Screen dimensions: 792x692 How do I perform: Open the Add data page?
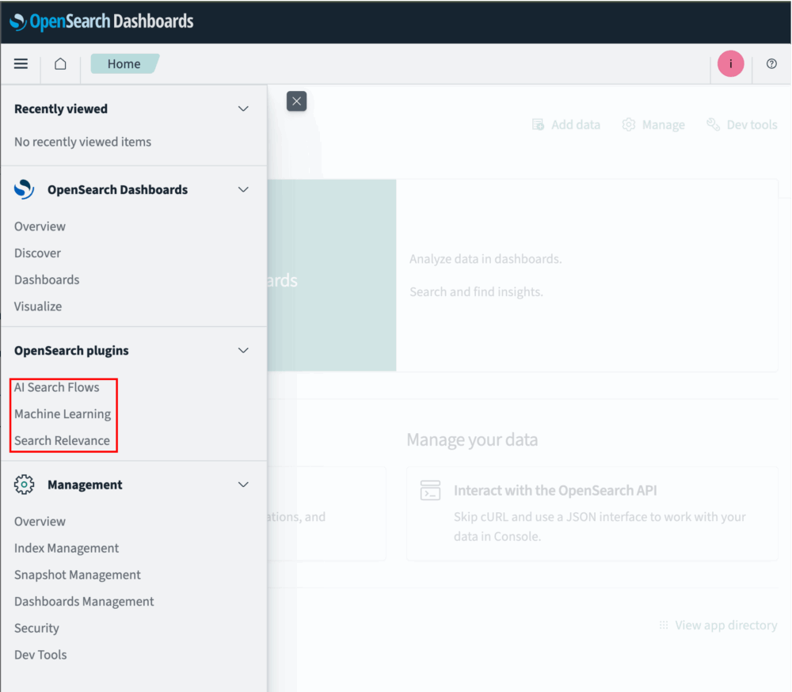tap(565, 124)
